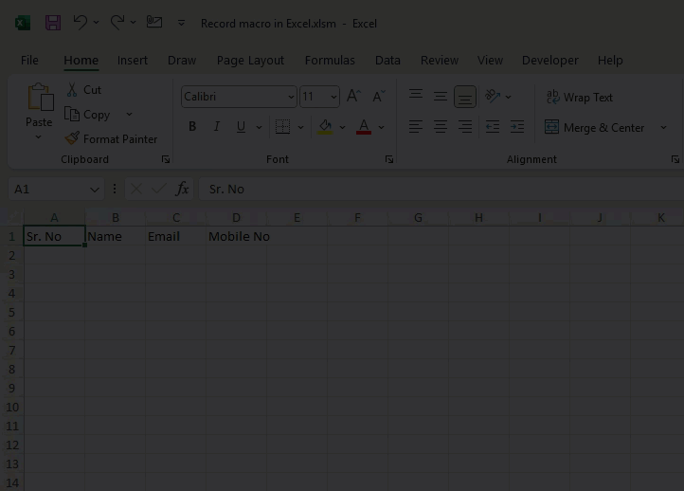Undo the last action
Screen dimensions: 684x491
coord(81,22)
